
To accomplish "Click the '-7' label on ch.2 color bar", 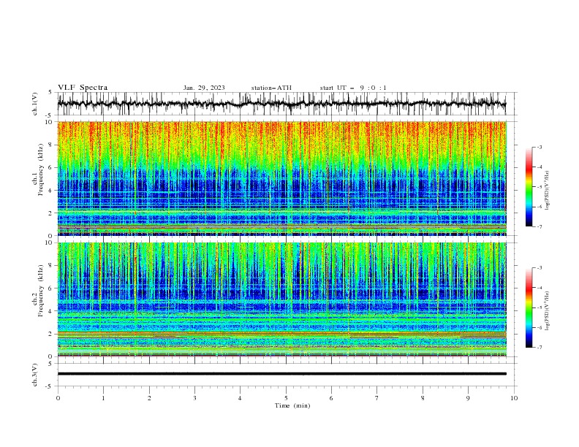I will click(540, 348).
